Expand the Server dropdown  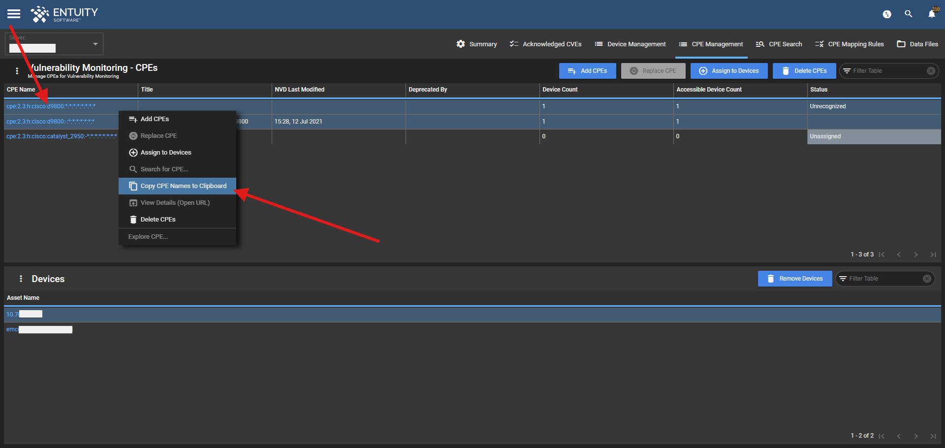pyautogui.click(x=54, y=44)
